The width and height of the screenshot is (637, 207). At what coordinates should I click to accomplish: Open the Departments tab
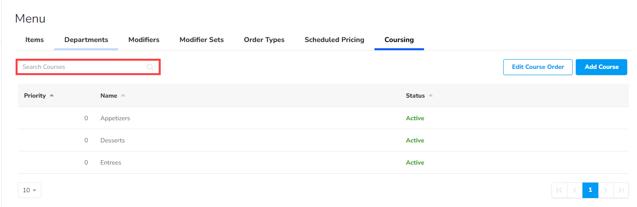(86, 40)
